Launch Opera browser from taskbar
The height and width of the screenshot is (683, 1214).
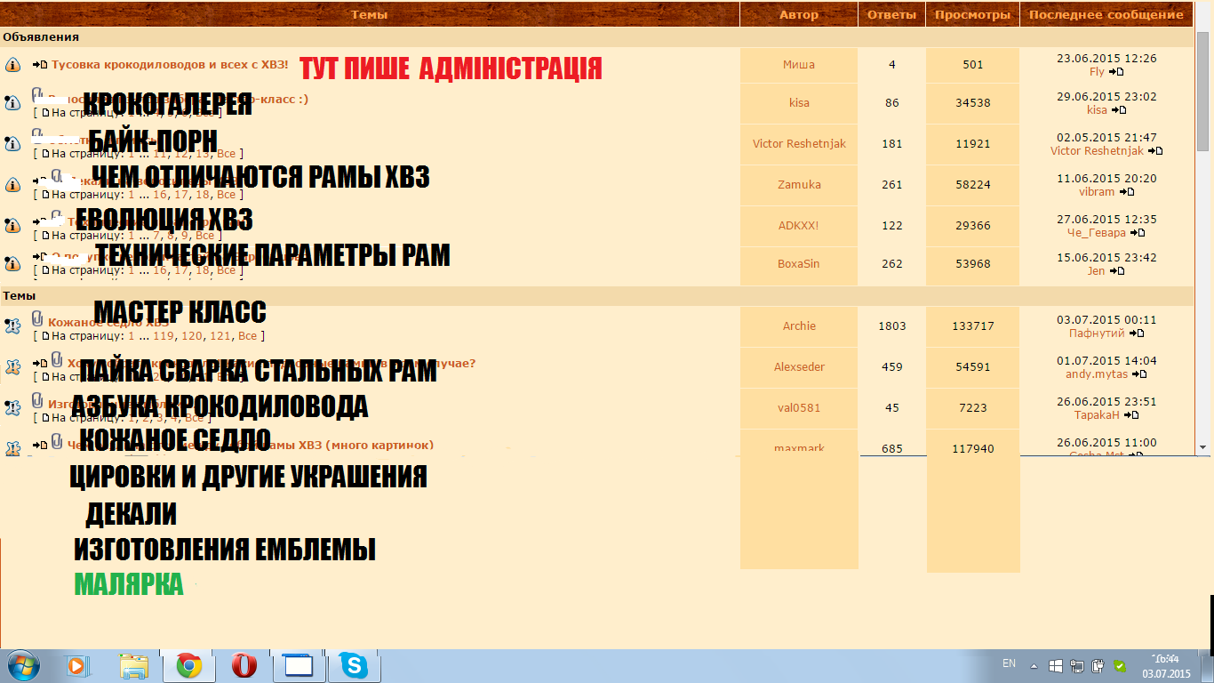244,665
